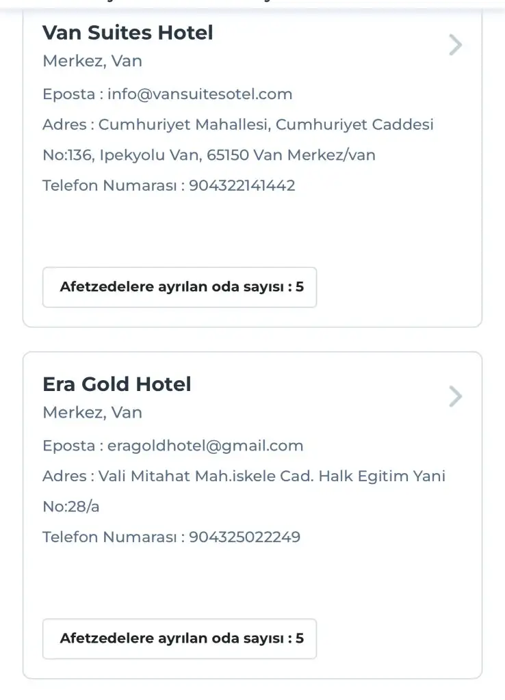The height and width of the screenshot is (700, 505).
Task: Open Era Gold Hotel chevron arrow
Action: coord(455,396)
